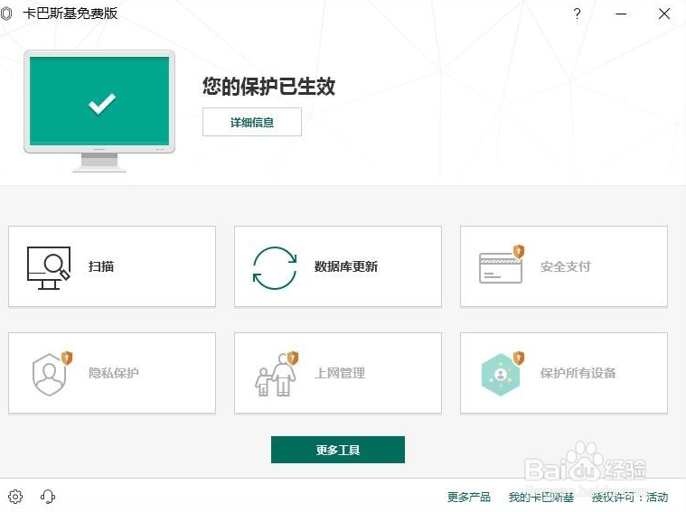Click the Privacy Protection shield person icon
The width and height of the screenshot is (686, 512).
click(x=52, y=374)
